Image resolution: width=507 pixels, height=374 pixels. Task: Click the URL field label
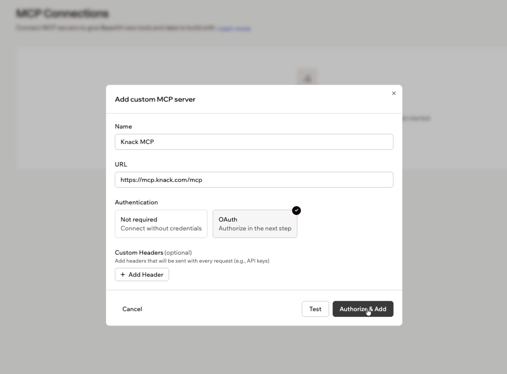121,164
